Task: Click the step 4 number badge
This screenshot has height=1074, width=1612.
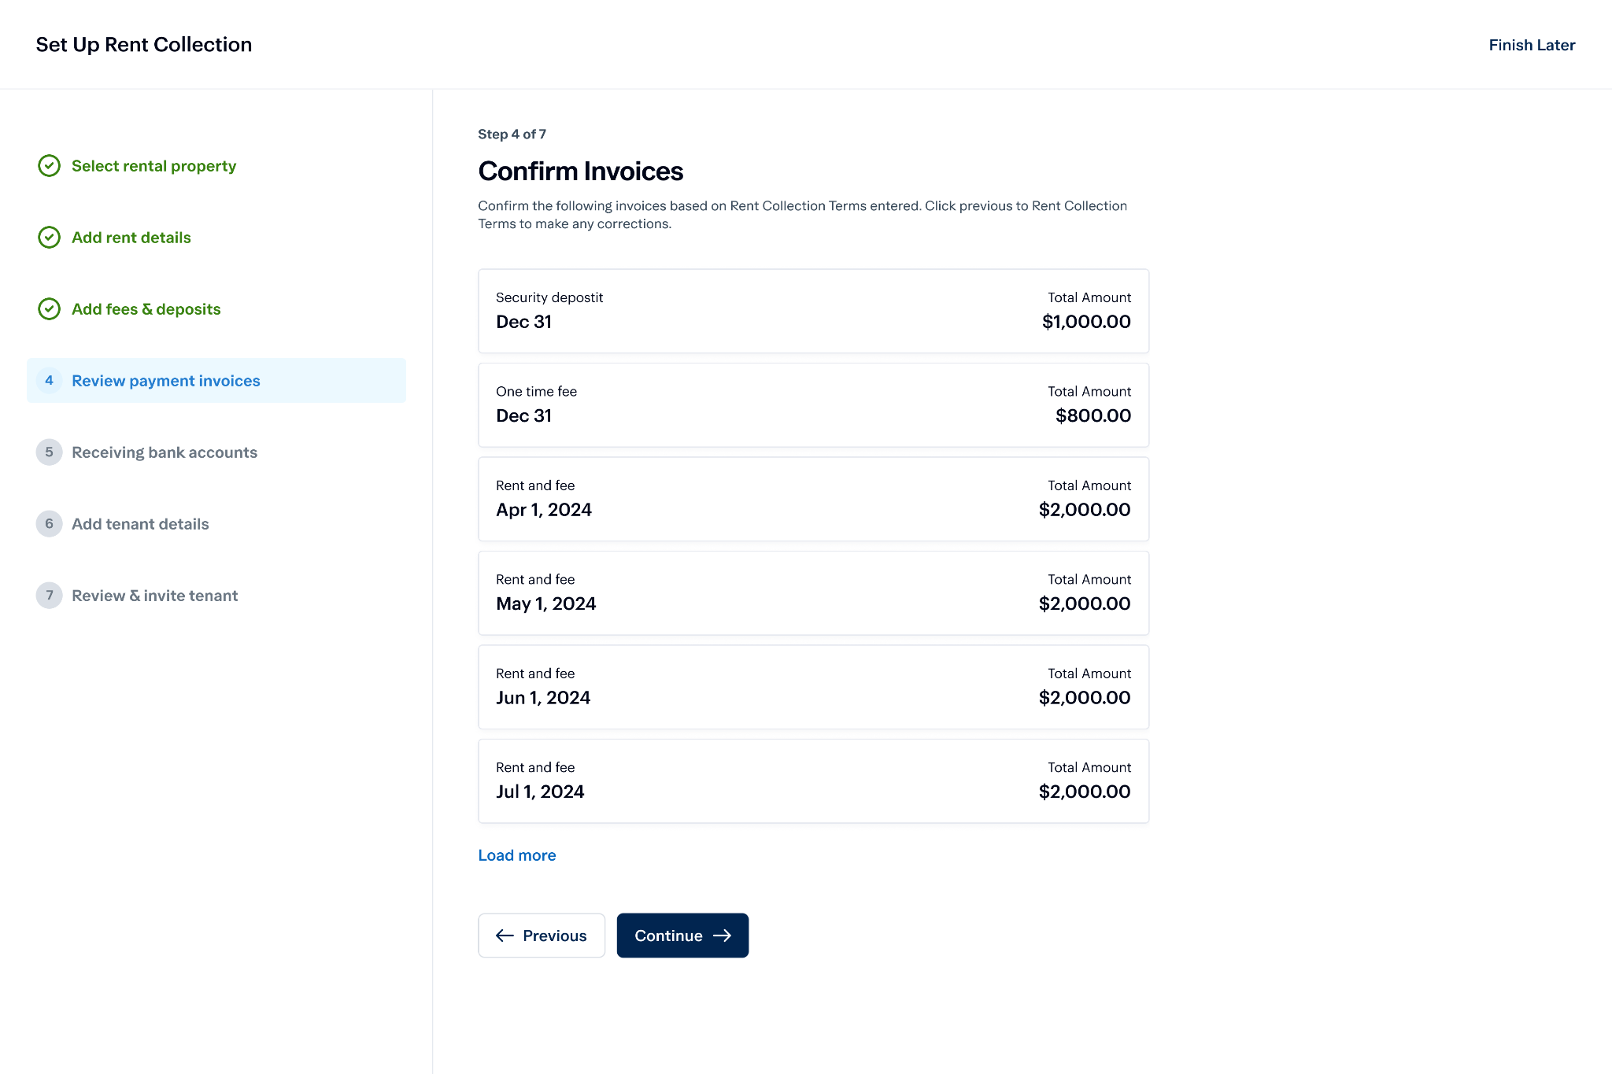Action: tap(49, 381)
